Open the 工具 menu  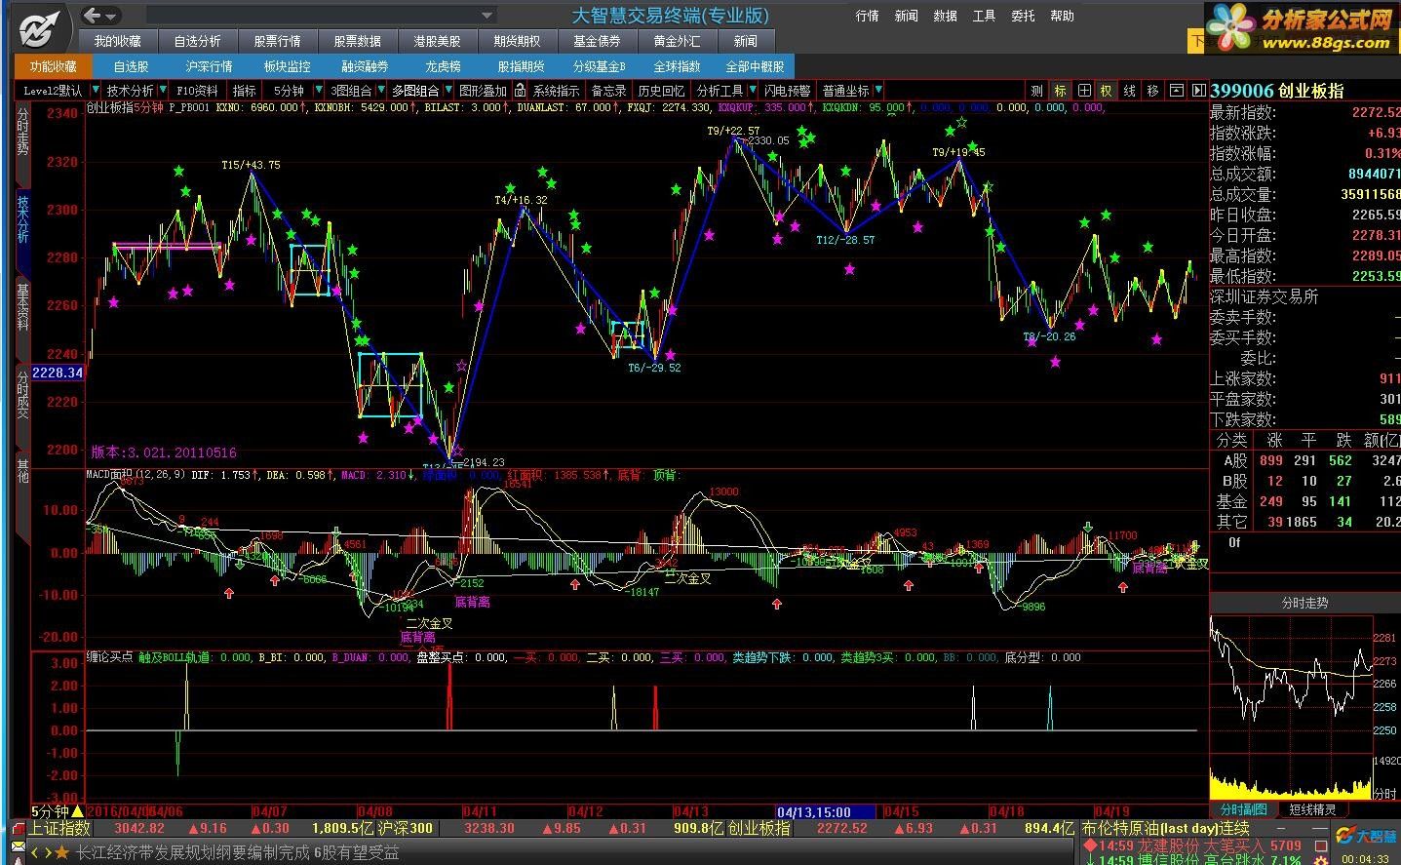pos(984,16)
